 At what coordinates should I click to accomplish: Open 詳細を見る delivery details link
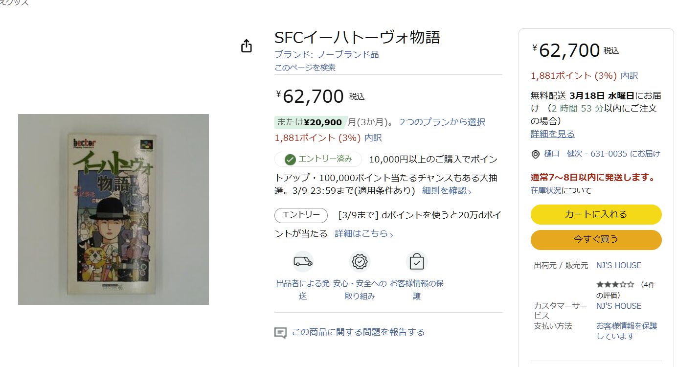point(552,134)
